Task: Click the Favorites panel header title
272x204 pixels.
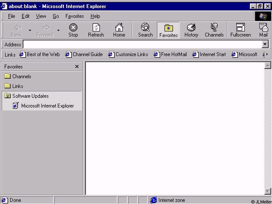Action: [x=14, y=67]
